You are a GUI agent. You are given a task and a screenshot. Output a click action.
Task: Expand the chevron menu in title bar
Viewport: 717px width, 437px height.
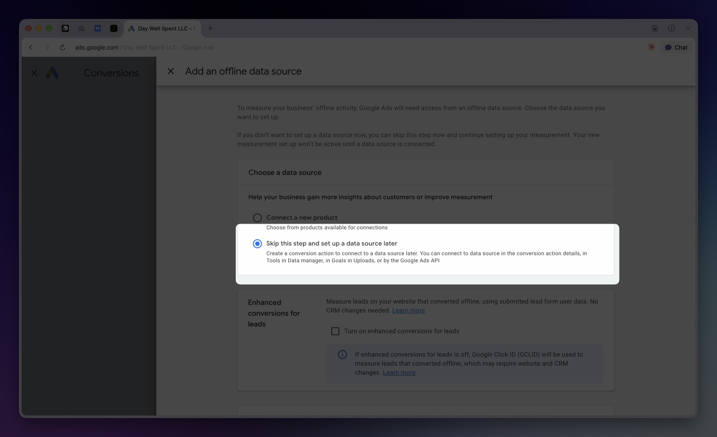click(x=688, y=28)
